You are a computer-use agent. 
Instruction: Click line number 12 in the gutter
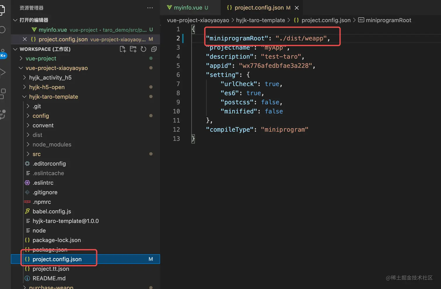176,130
